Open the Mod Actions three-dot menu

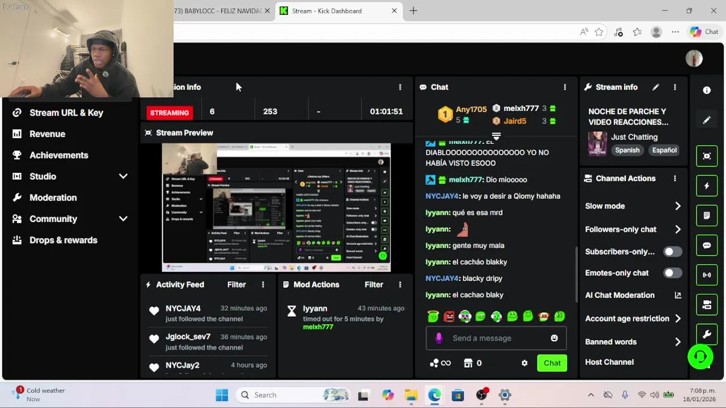[x=400, y=284]
